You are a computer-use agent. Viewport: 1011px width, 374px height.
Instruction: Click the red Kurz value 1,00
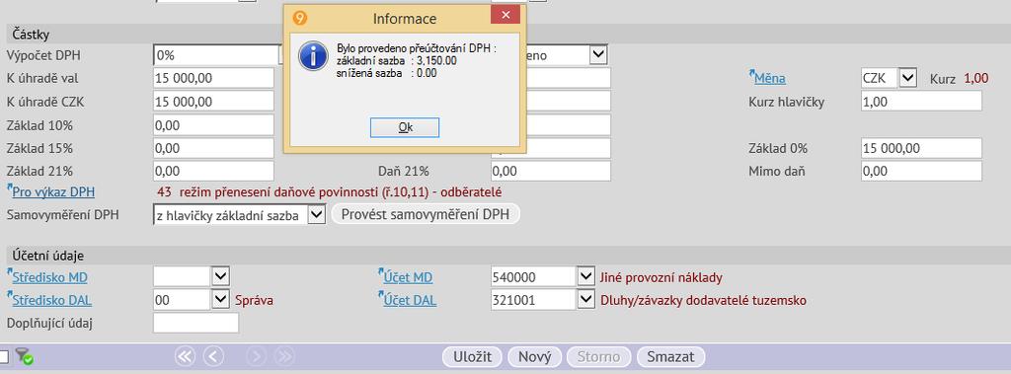click(x=975, y=79)
